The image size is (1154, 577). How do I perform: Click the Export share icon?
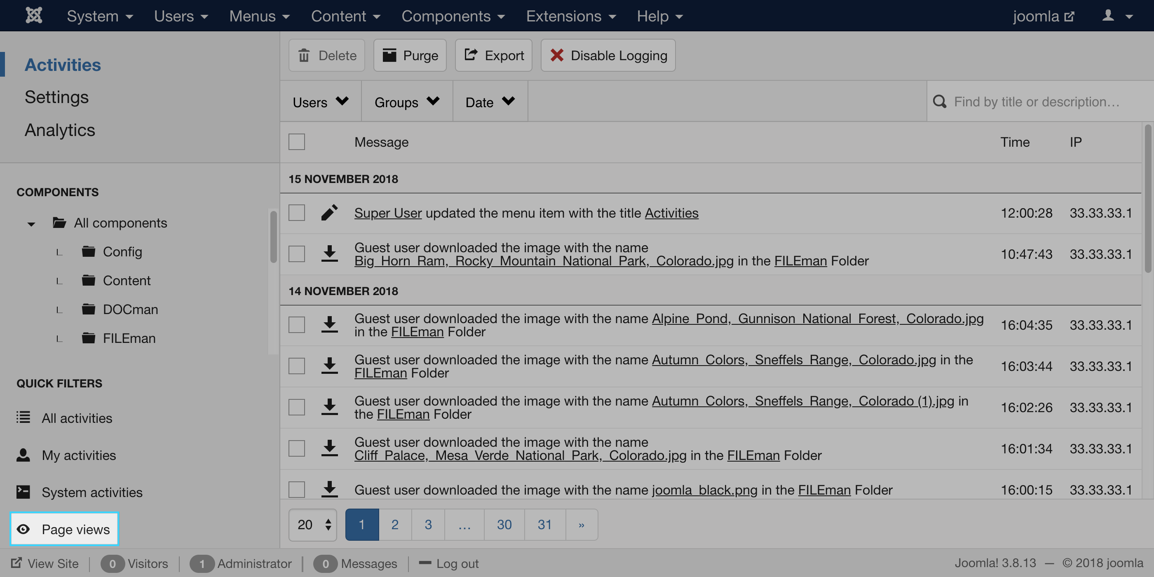tap(471, 55)
